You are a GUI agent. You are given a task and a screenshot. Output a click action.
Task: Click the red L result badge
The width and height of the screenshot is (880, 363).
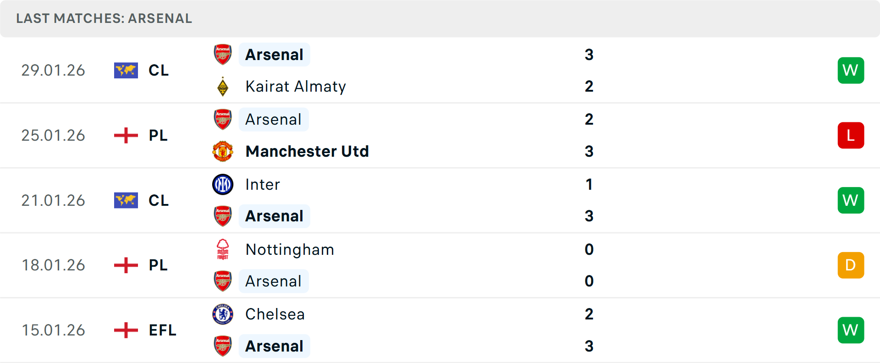pyautogui.click(x=851, y=136)
